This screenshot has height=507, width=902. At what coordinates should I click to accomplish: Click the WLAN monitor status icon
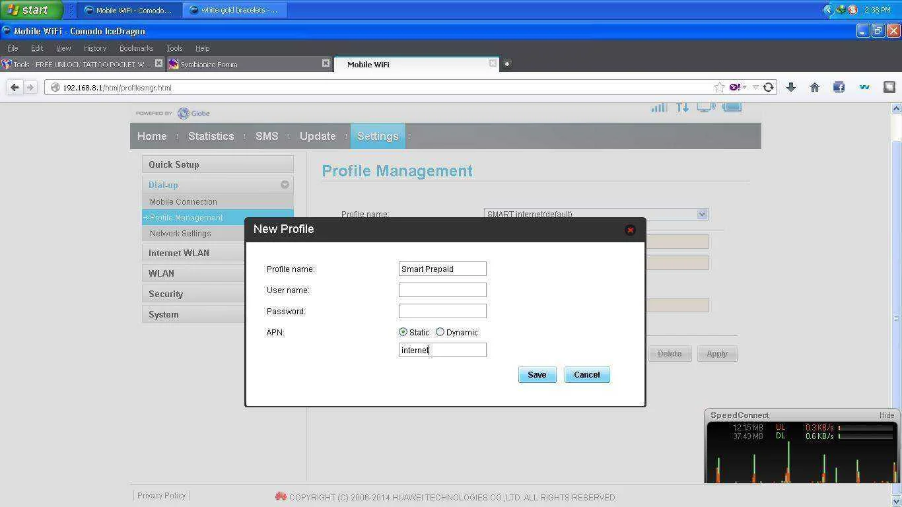706,107
